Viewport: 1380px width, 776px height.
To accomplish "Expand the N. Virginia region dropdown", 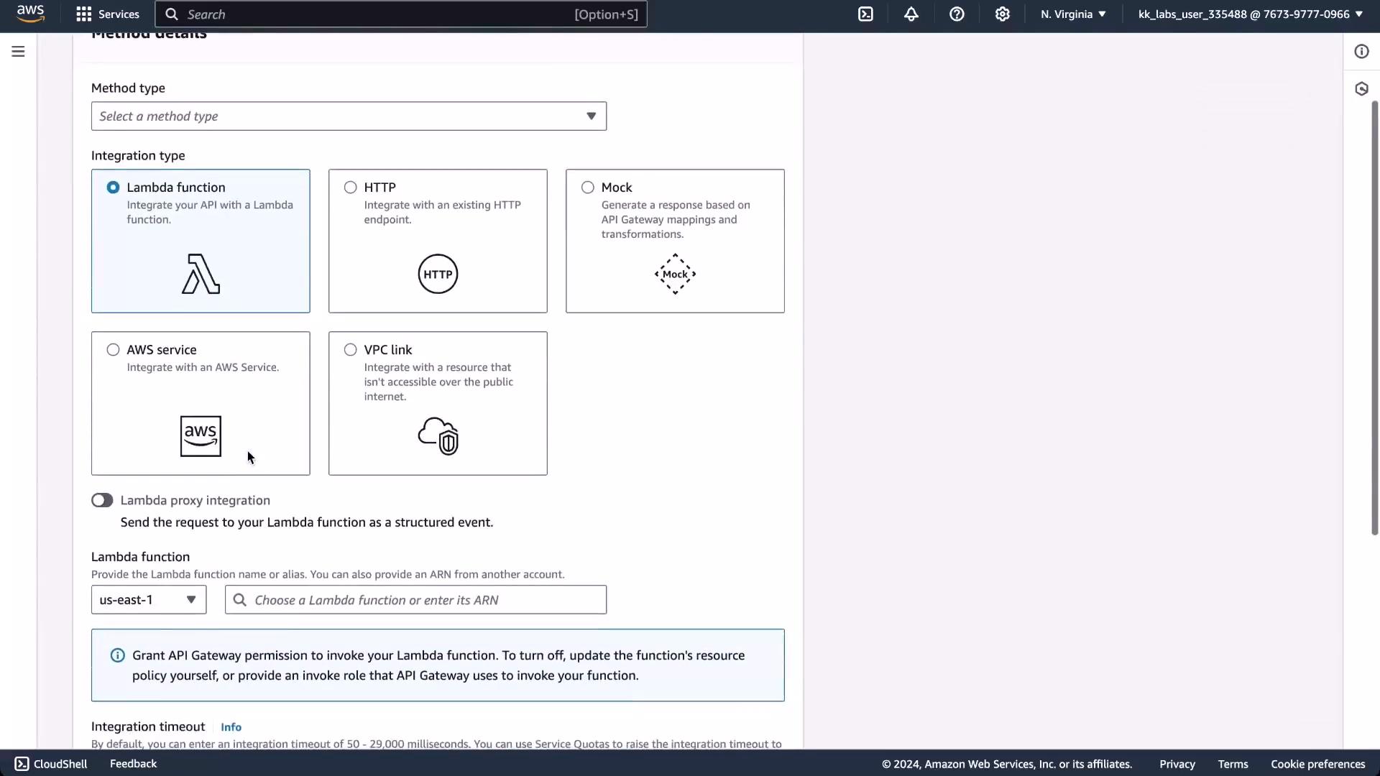I will [x=1073, y=14].
